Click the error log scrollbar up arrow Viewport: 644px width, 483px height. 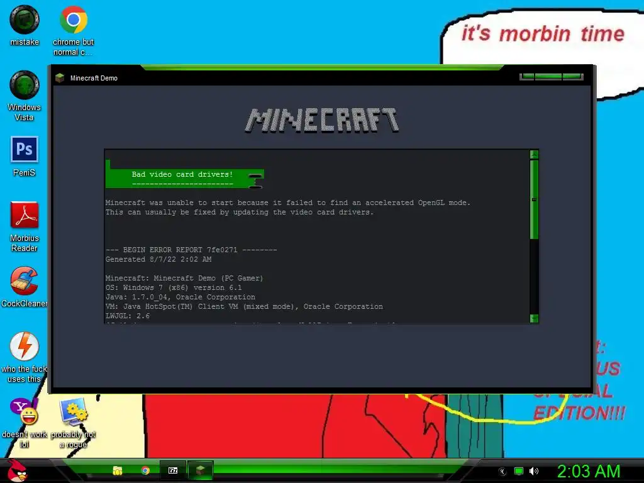[534, 155]
